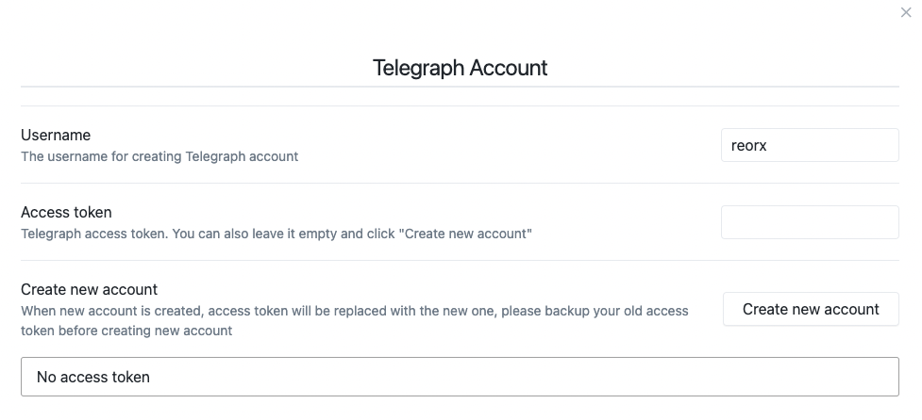Click the text reorx in the username box
The image size is (922, 420).
click(x=749, y=146)
